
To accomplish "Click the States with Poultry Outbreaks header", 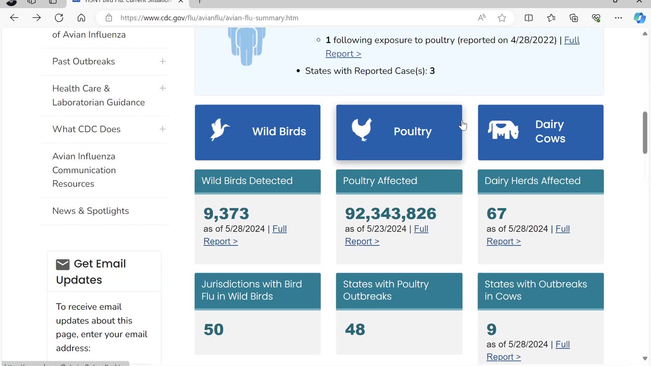I will tap(399, 291).
